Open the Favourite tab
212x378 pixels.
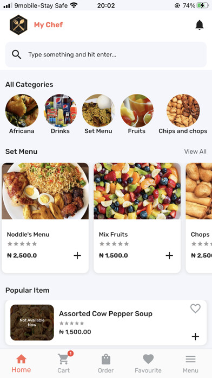tap(148, 363)
